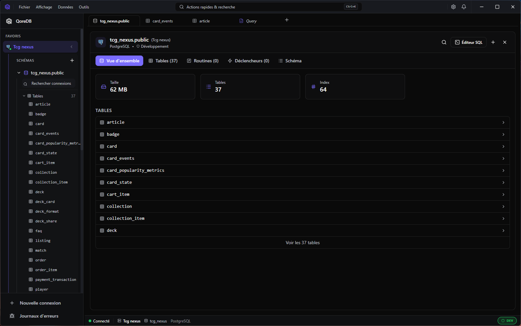This screenshot has height=326, width=521.
Task: Collapse the Tables tree group
Action: point(24,96)
